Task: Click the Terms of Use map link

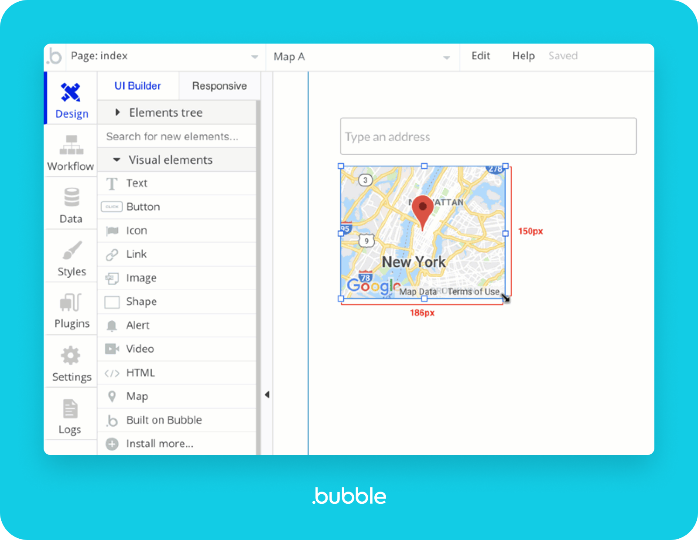Action: (x=474, y=292)
